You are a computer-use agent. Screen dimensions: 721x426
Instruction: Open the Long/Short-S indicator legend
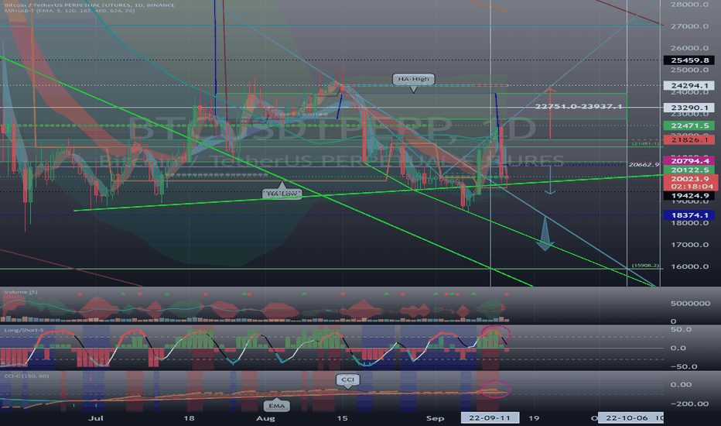(x=23, y=330)
